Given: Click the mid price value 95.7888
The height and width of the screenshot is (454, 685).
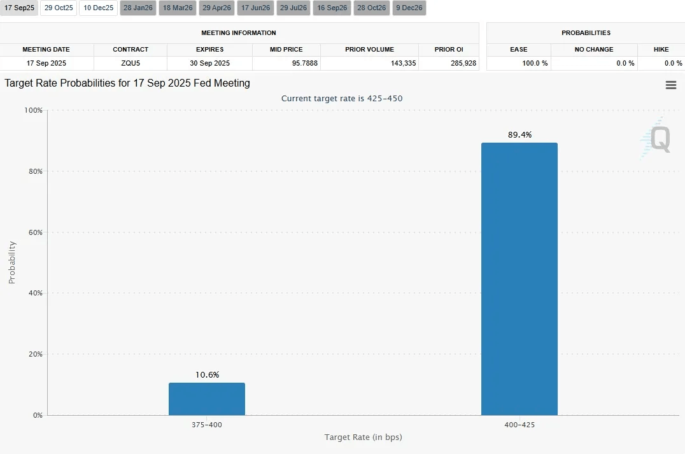Looking at the screenshot, I should (286, 63).
